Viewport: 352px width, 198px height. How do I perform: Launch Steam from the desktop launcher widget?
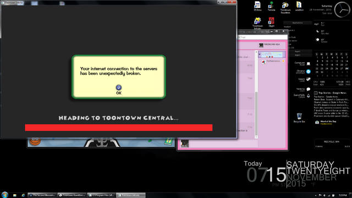pyautogui.click(x=308, y=79)
